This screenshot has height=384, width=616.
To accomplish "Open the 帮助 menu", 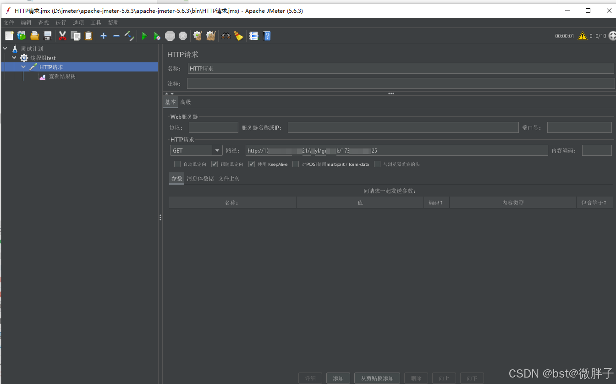I will (113, 22).
